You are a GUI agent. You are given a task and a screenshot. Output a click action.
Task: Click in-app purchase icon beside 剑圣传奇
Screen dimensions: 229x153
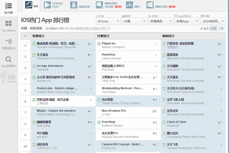34,145
